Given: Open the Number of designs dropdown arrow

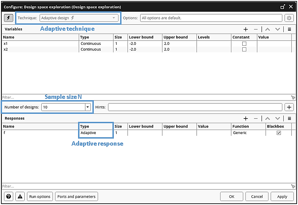Looking at the screenshot, I should (x=88, y=107).
